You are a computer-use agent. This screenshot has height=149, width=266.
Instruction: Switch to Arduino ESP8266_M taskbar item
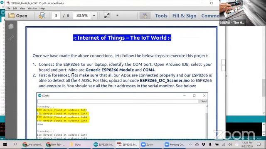[103, 144]
